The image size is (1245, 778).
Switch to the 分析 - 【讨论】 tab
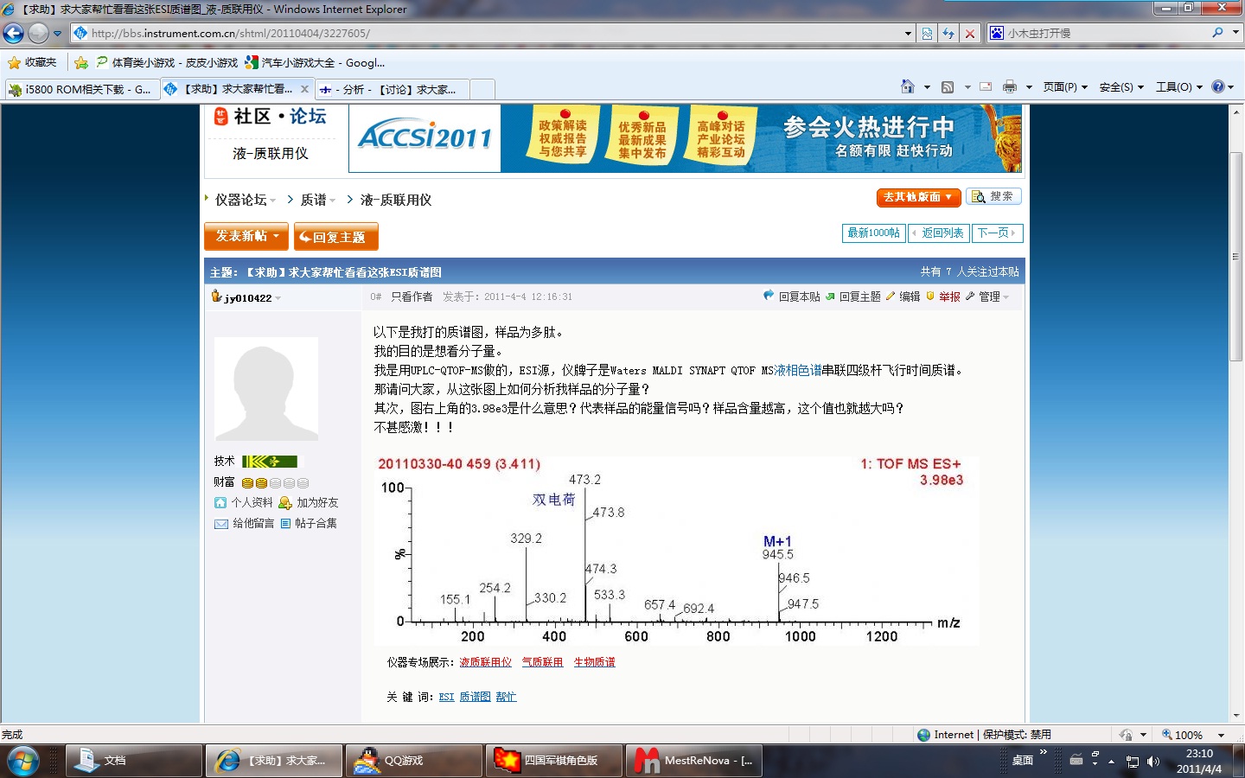click(x=392, y=89)
